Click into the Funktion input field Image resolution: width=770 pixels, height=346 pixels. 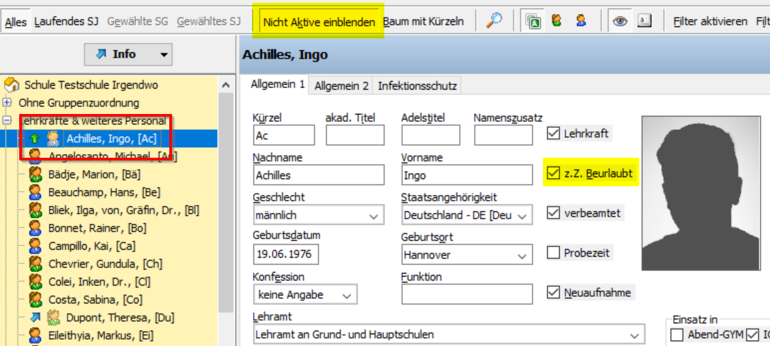[x=467, y=294]
